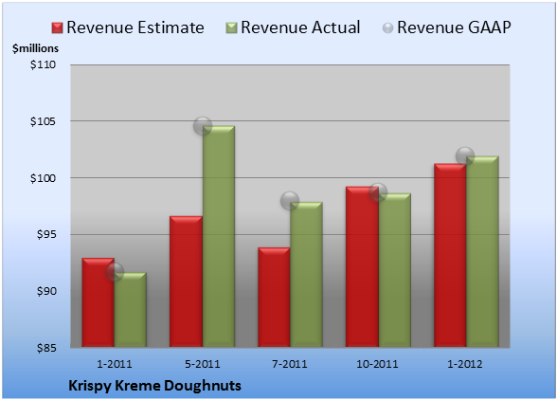Select the green actual bar for 7-2011

pyautogui.click(x=306, y=275)
